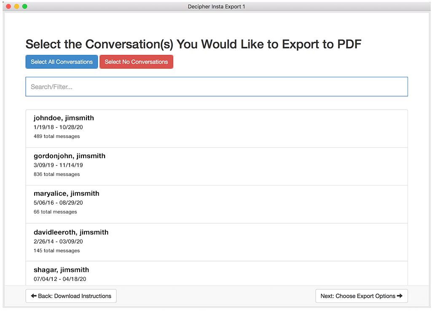Click the 836 total messages label
The width and height of the screenshot is (435, 313).
56,174
